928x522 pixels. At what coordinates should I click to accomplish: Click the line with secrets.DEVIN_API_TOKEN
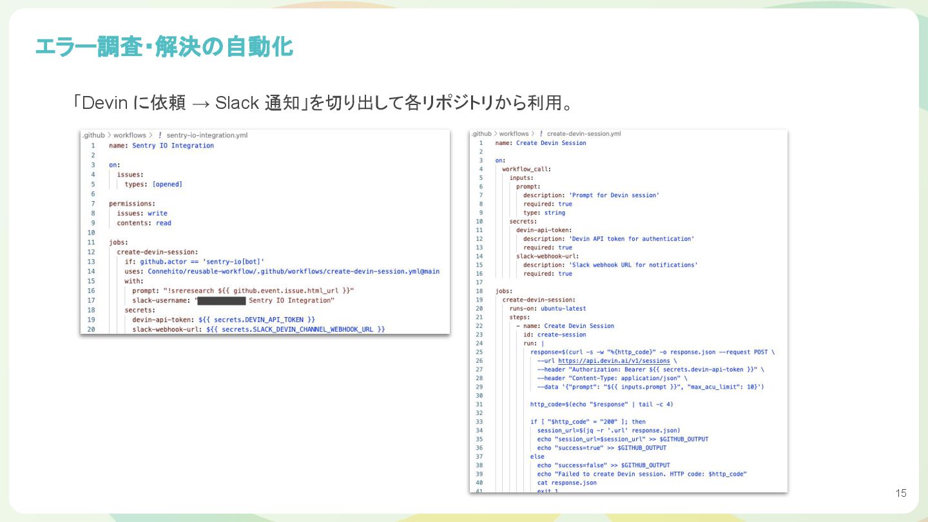(x=224, y=320)
